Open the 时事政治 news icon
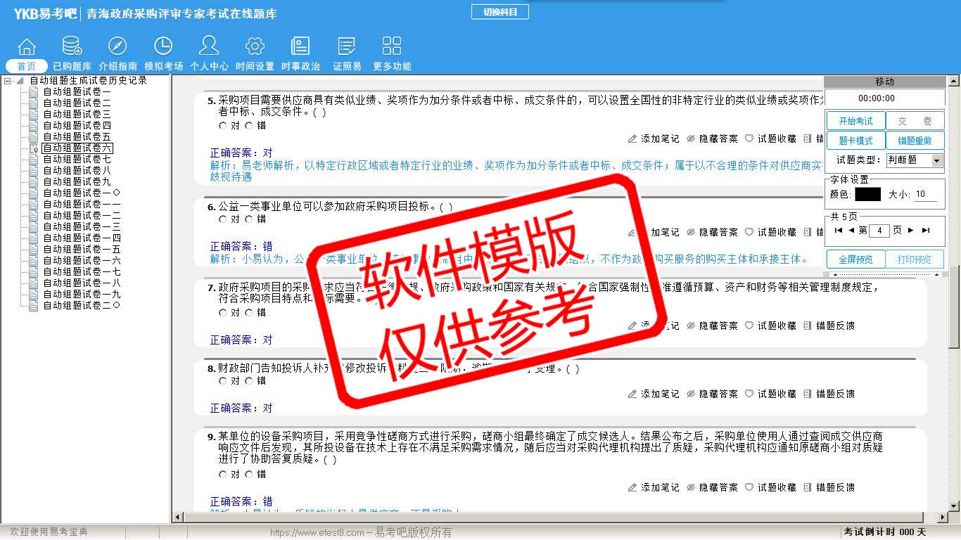 [300, 47]
